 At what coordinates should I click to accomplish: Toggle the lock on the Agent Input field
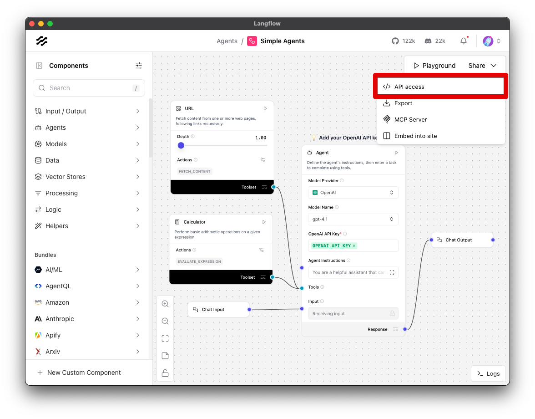[x=392, y=313]
